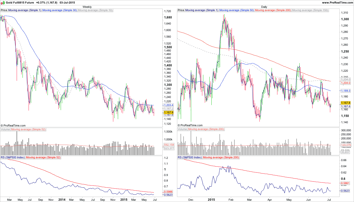
Task: Click the red 1,204.0 tag in Daily chart
Action: click(x=345, y=83)
